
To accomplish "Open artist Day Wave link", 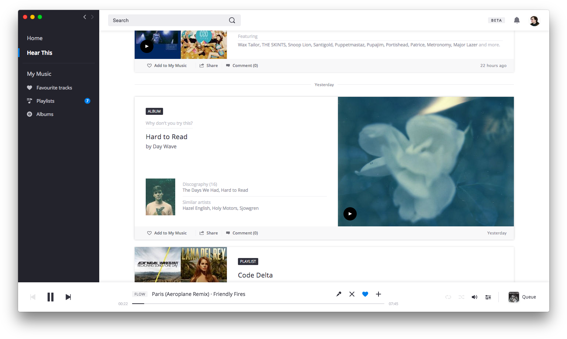I will point(165,146).
